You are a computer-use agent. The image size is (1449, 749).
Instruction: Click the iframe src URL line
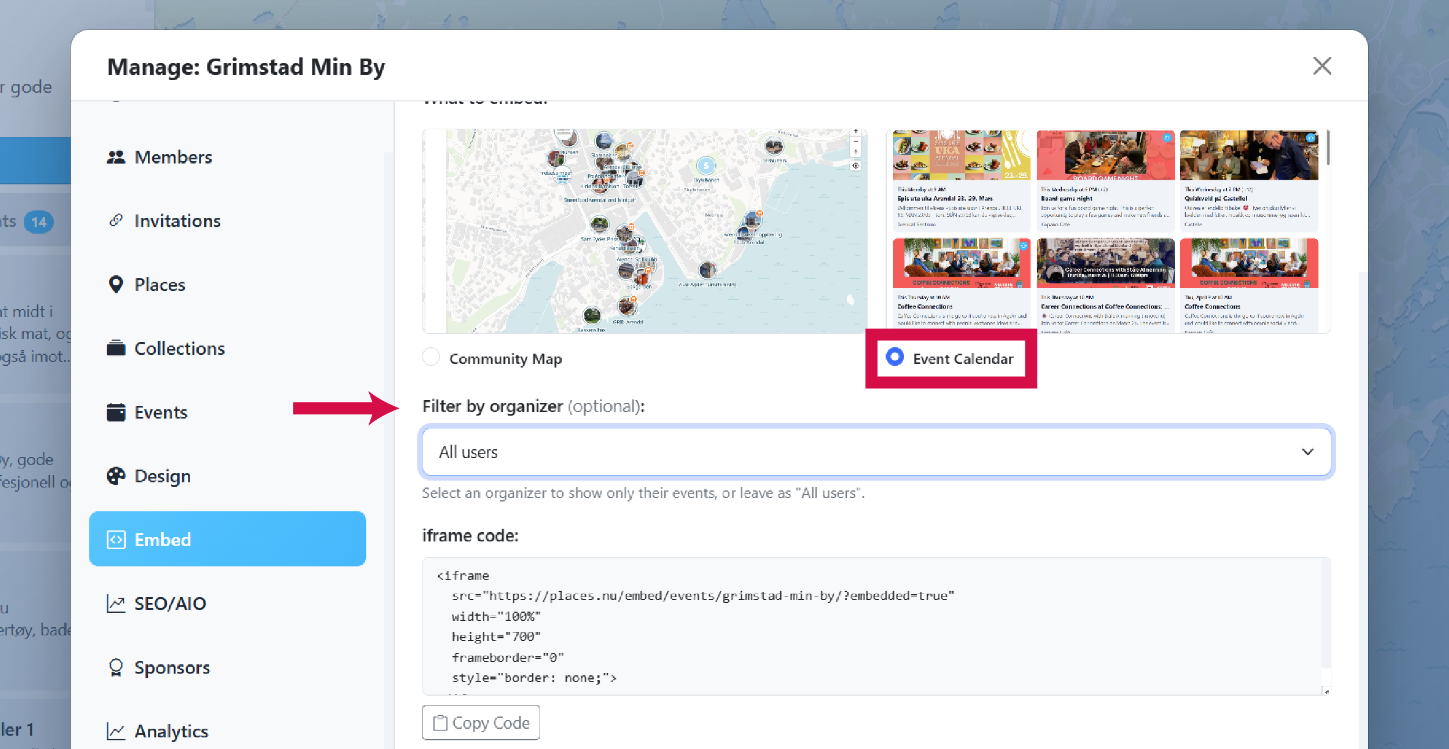[x=702, y=595]
